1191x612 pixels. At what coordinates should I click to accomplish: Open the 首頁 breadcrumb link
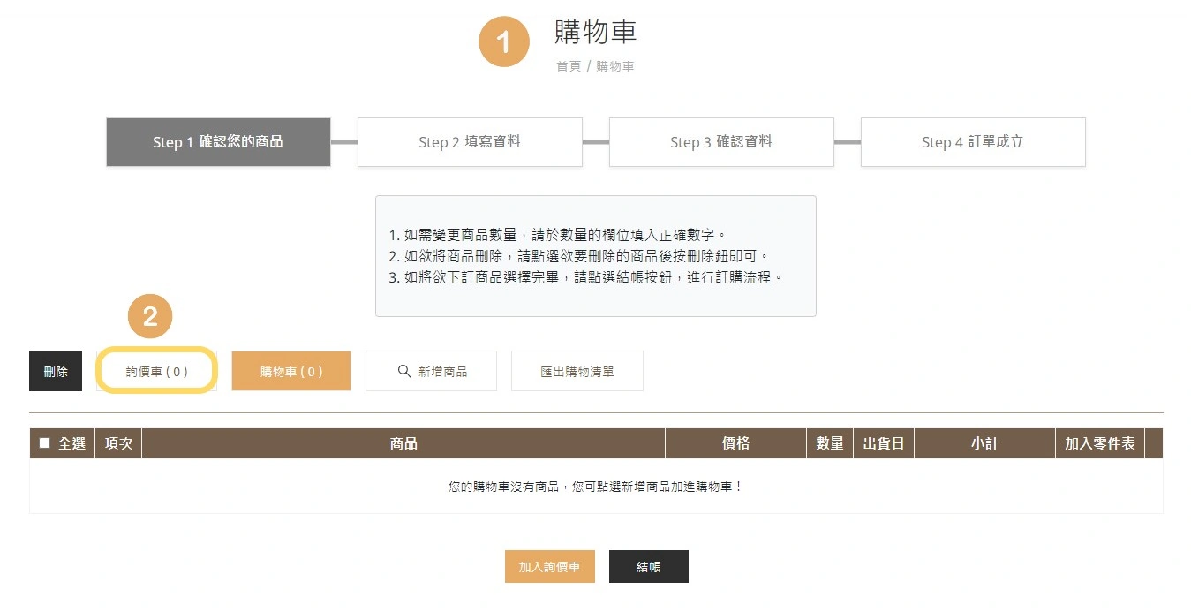(568, 66)
